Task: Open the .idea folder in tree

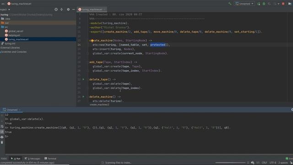Action: point(5,19)
